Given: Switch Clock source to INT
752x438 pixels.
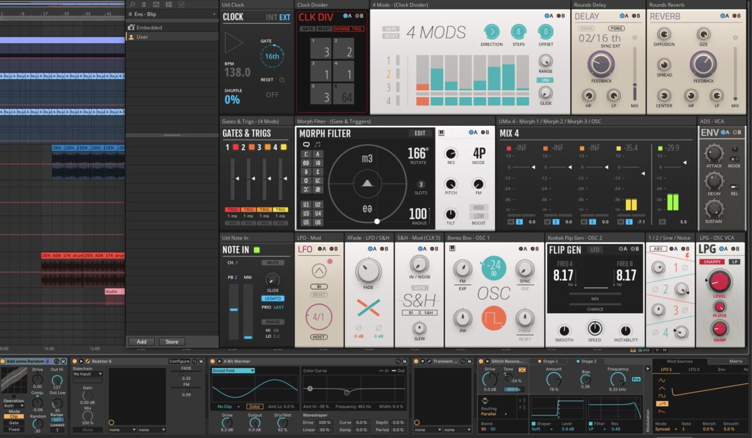Looking at the screenshot, I should point(271,18).
